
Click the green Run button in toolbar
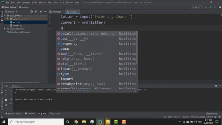point(206,7)
